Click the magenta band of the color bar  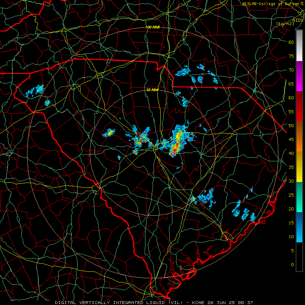(299, 76)
